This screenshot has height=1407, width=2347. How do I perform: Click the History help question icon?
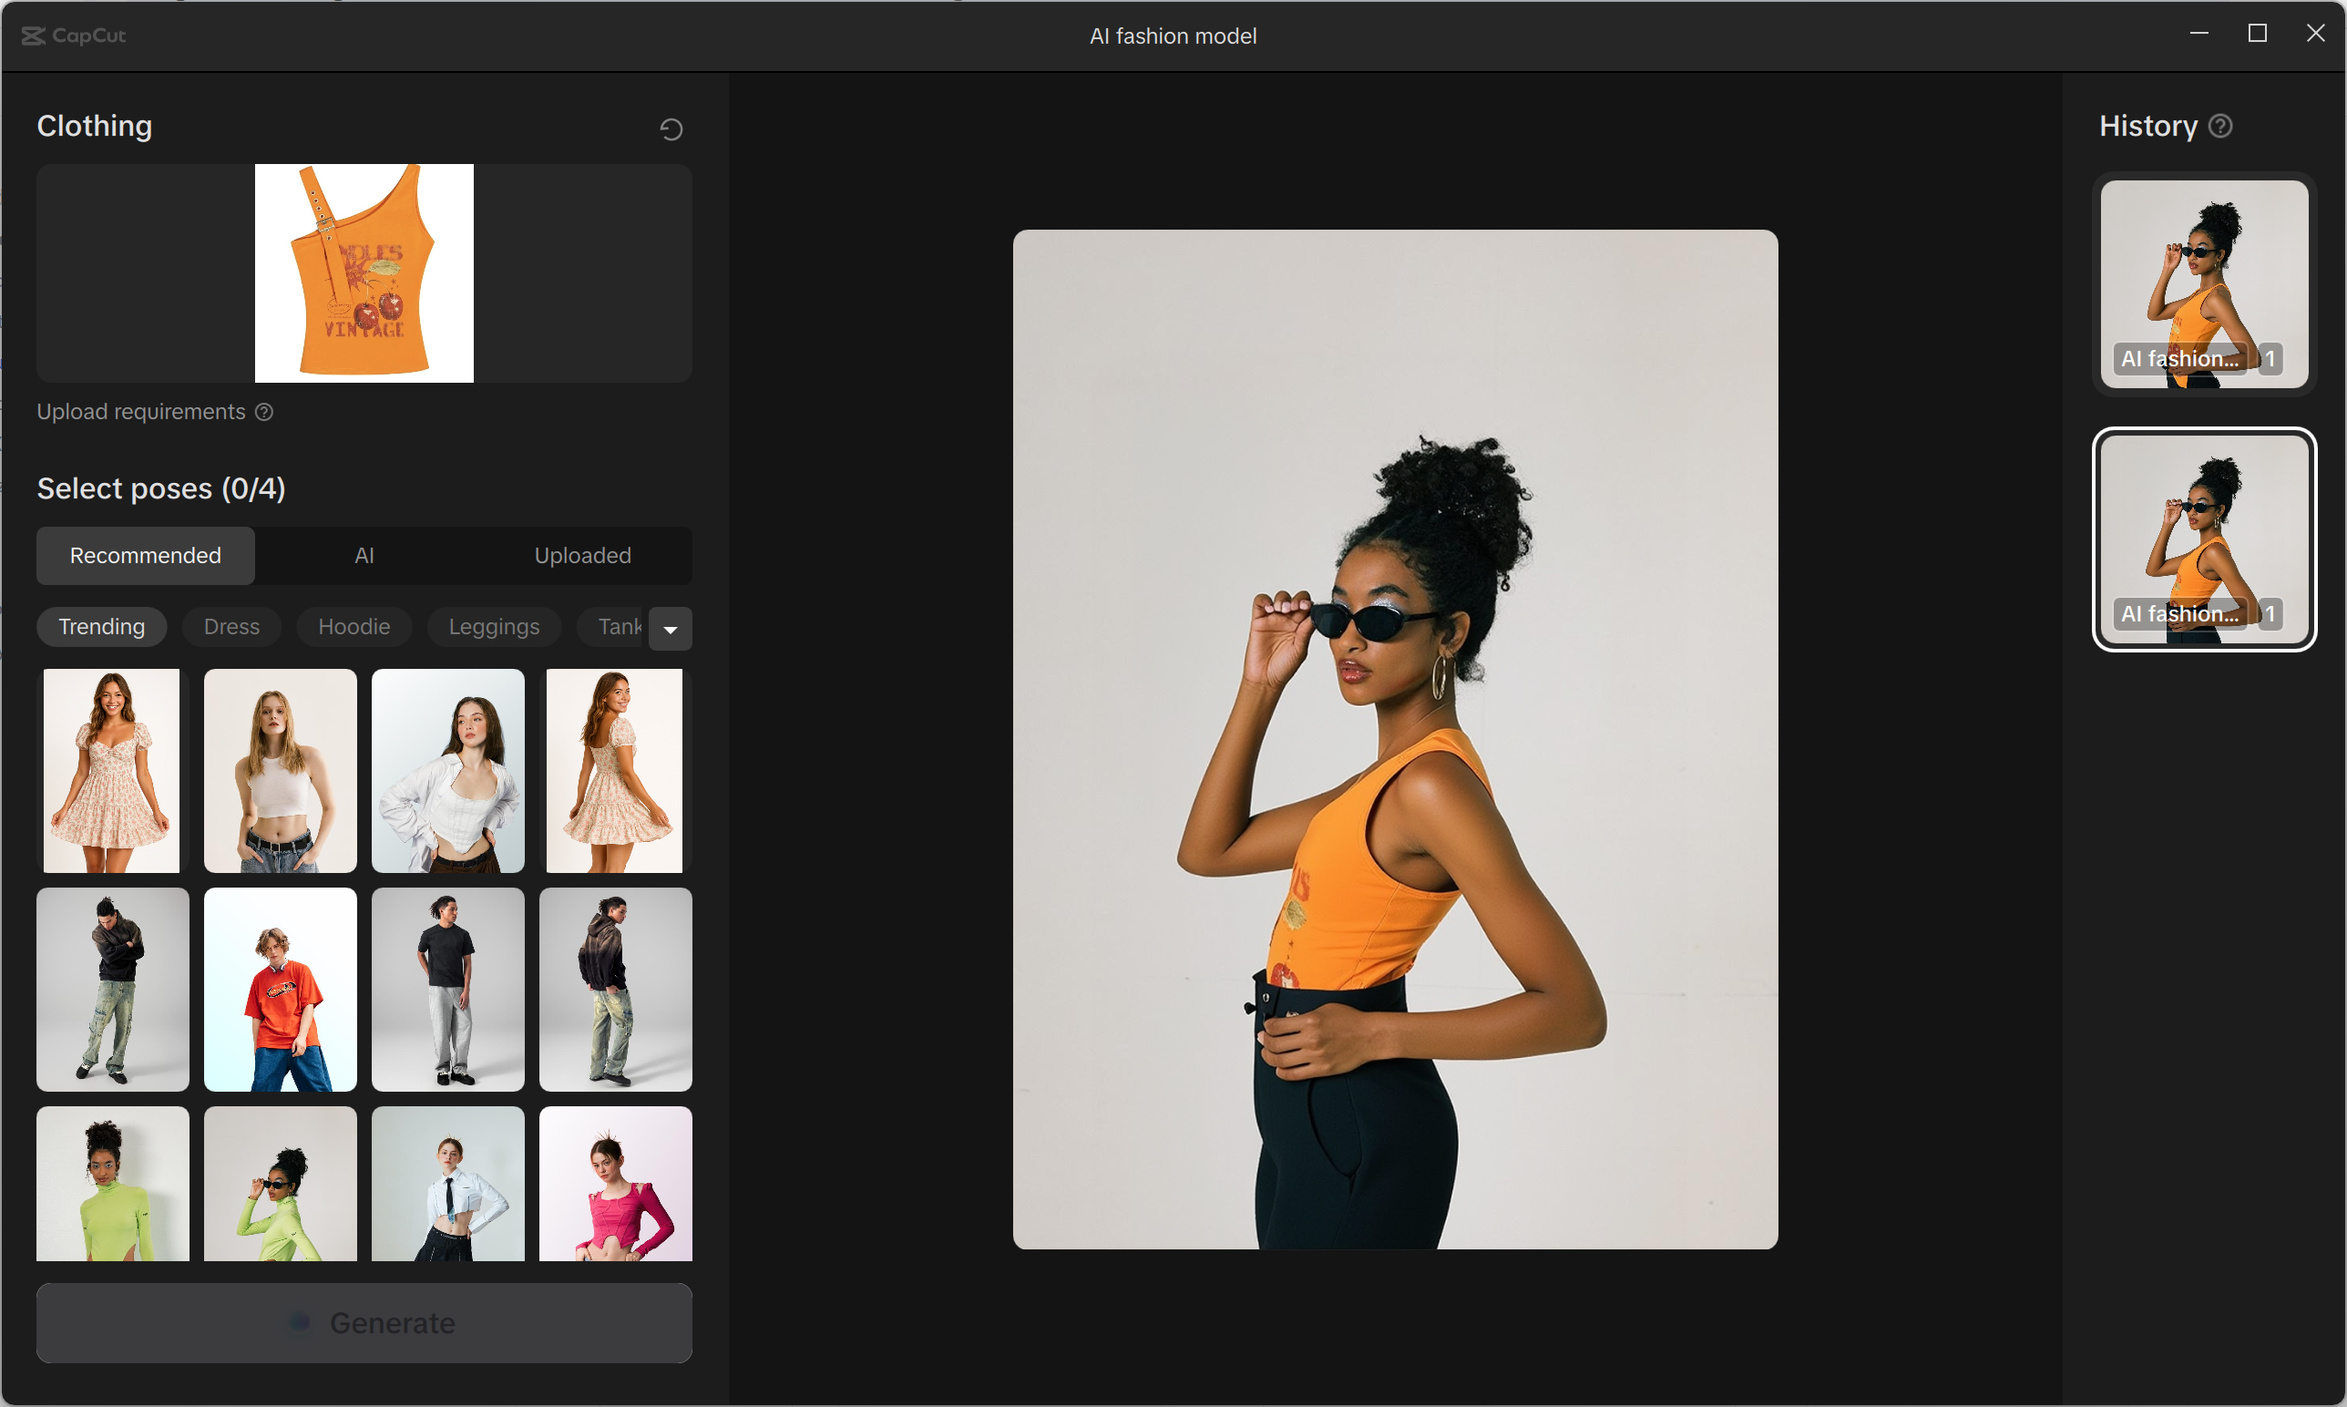(x=2221, y=126)
